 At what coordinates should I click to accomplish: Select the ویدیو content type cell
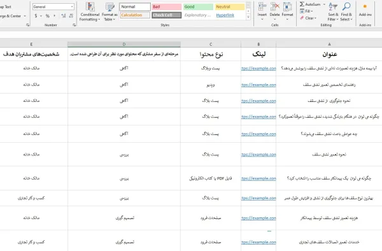point(211,85)
